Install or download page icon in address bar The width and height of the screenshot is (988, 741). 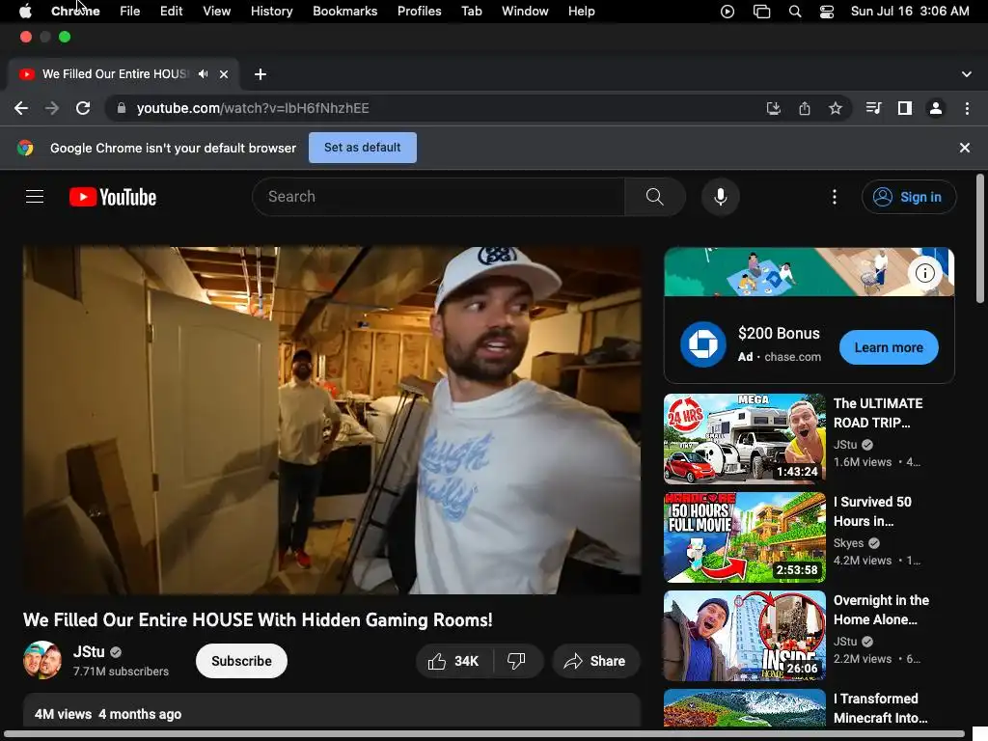coord(773,108)
